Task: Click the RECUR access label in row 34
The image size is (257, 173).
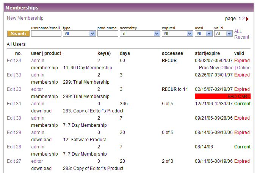Action: (x=169, y=61)
